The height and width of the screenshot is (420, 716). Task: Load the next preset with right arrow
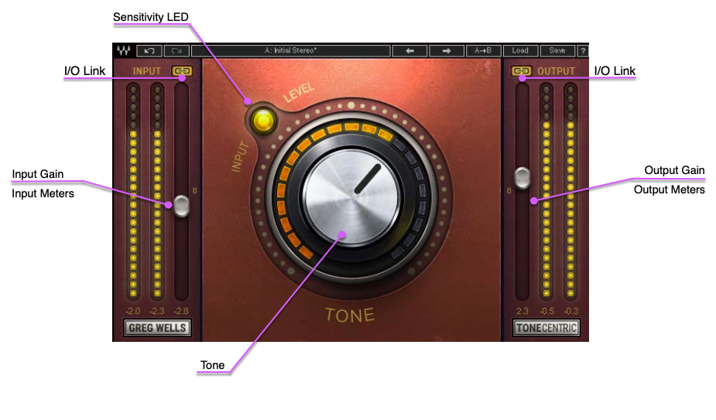point(447,51)
